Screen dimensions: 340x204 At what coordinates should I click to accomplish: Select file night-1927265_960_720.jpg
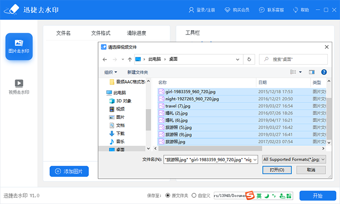(x=242, y=99)
